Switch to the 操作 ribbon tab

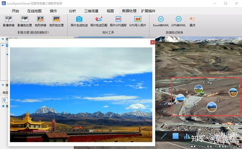coord(53,11)
